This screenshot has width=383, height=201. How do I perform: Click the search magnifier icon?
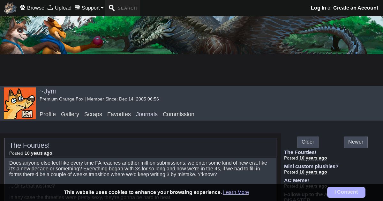112,8
